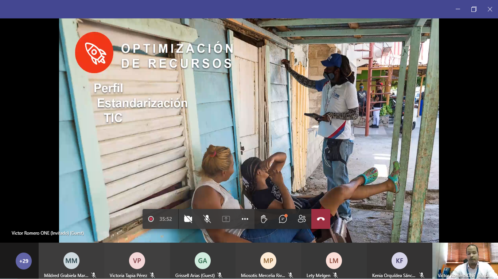Screen dimensions: 498x279
Task: Restore down the meeting window
Action: pyautogui.click(x=474, y=9)
